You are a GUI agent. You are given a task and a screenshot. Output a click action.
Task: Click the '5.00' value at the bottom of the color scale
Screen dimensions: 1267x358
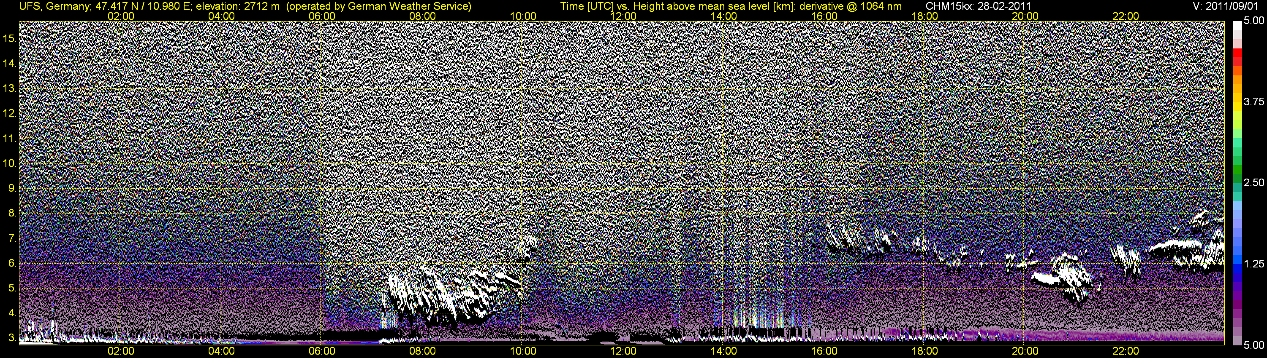coord(1254,345)
